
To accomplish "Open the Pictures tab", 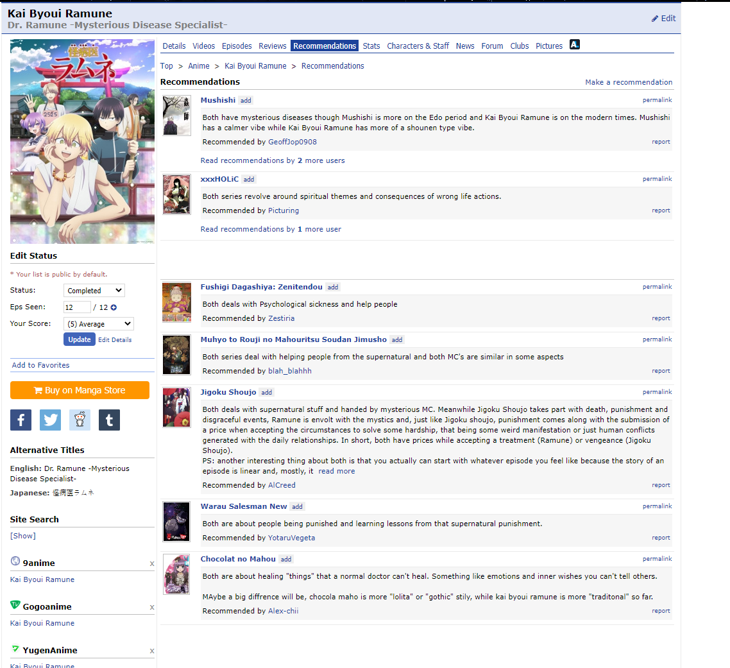I will [549, 46].
